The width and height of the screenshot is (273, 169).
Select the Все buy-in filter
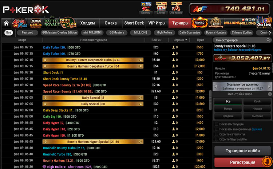pos(228,101)
